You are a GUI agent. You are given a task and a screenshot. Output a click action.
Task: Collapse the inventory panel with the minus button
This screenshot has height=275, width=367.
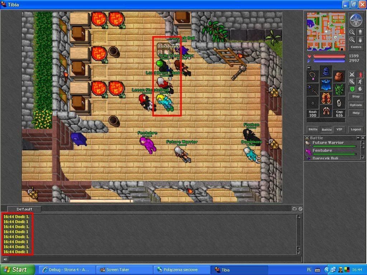309,68
